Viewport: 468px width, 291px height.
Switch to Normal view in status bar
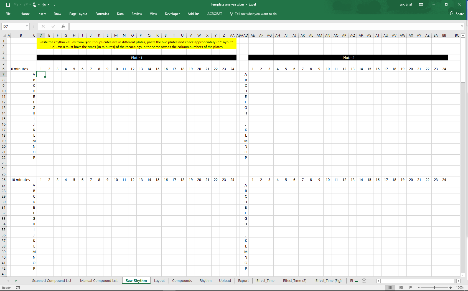390,287
